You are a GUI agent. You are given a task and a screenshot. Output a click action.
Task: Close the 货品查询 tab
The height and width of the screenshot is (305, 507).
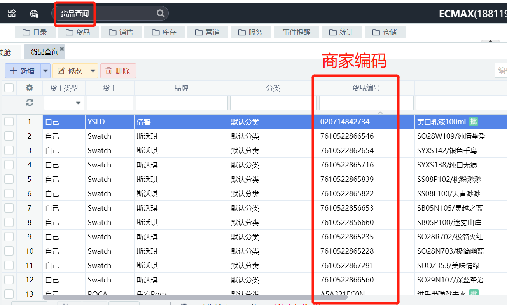pos(62,49)
